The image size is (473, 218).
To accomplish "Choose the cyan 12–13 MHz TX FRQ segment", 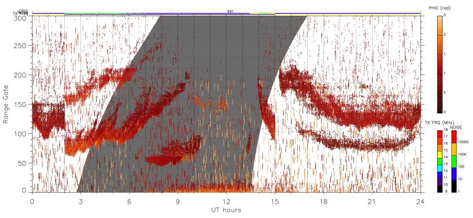I will (x=439, y=168).
